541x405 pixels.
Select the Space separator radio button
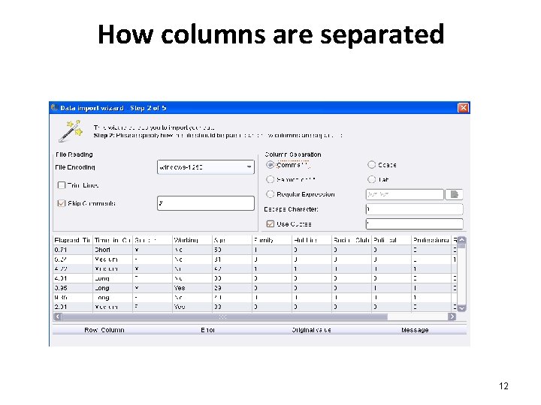click(372, 165)
